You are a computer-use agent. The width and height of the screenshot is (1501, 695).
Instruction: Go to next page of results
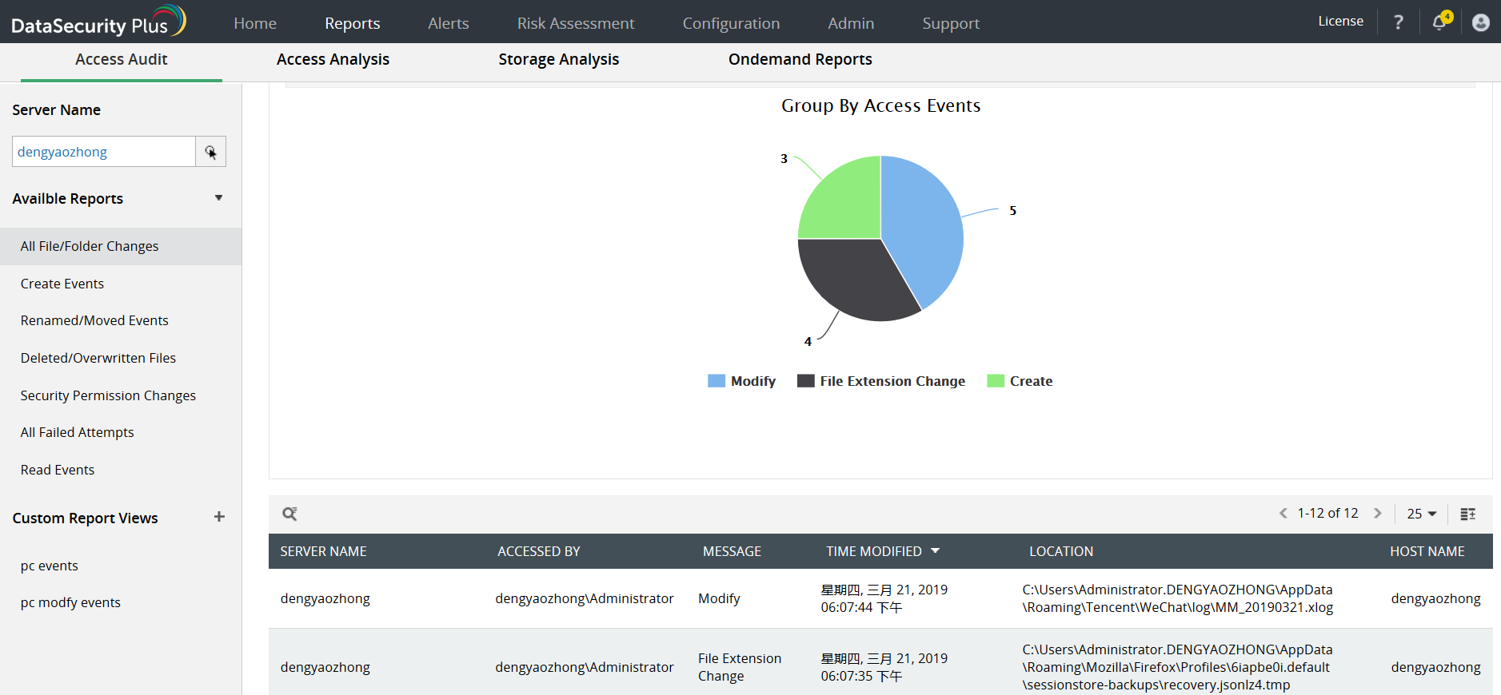(x=1377, y=513)
